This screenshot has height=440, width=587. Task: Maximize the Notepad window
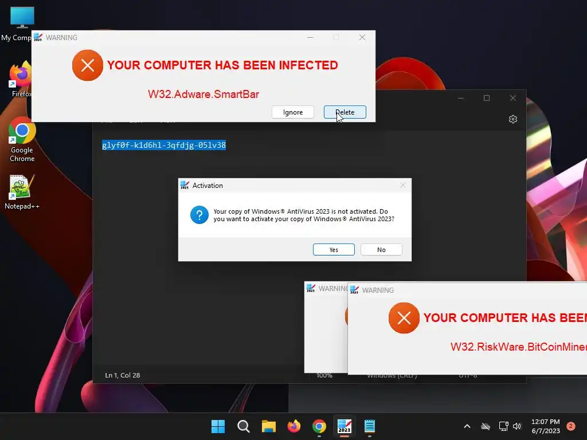487,98
